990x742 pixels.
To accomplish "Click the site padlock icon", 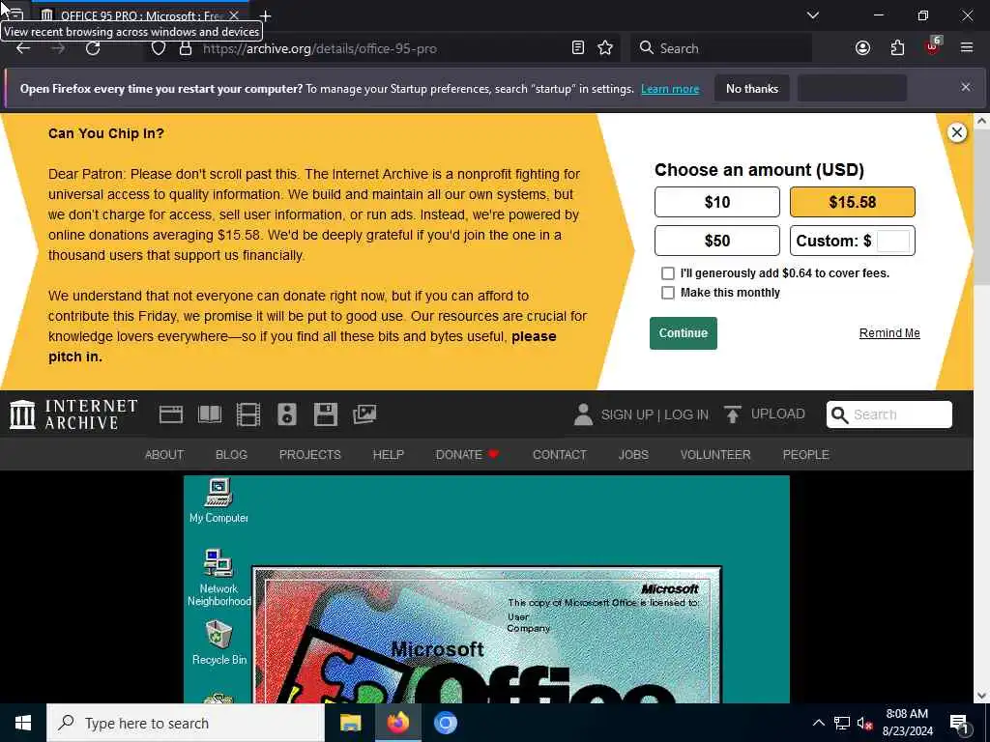I will tap(185, 48).
